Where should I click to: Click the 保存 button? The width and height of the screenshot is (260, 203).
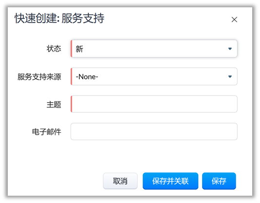click(x=219, y=181)
